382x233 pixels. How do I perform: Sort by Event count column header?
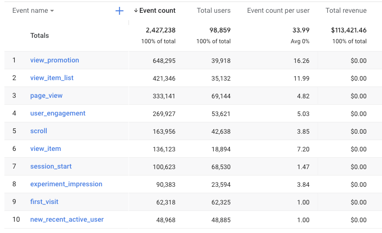point(155,11)
